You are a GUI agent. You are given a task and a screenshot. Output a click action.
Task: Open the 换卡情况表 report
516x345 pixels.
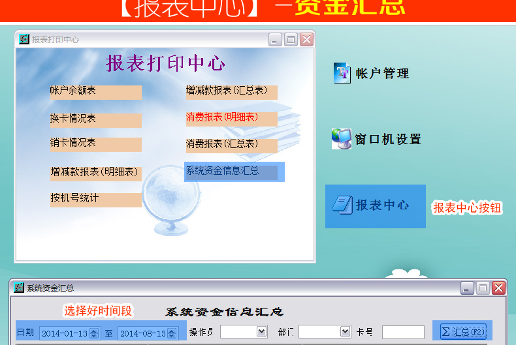pyautogui.click(x=95, y=119)
